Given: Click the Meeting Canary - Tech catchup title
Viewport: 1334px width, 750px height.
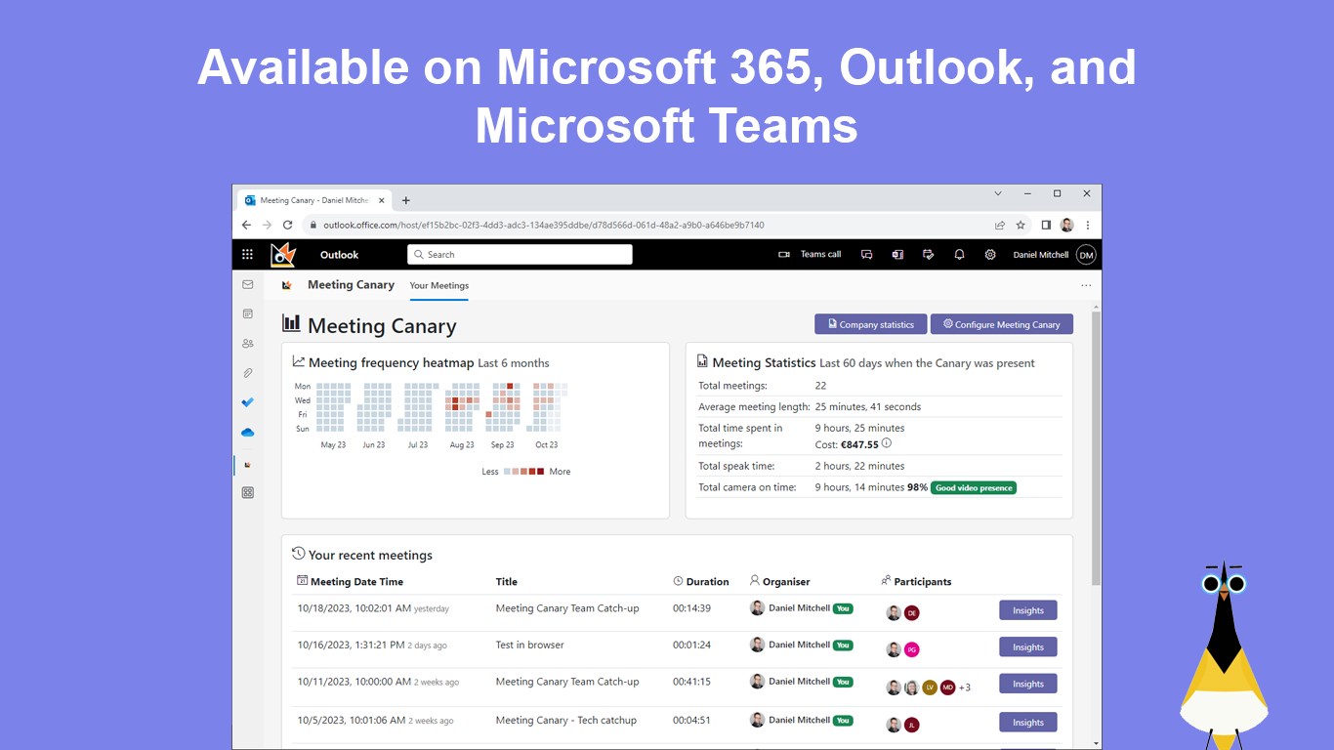Looking at the screenshot, I should (x=565, y=720).
